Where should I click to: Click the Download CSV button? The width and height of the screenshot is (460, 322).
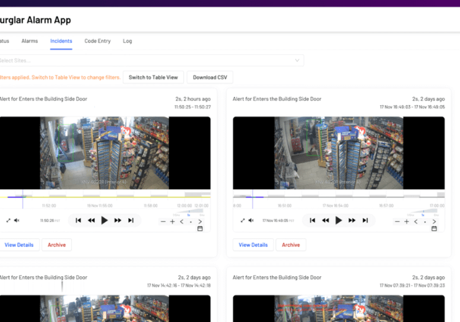[x=210, y=77]
